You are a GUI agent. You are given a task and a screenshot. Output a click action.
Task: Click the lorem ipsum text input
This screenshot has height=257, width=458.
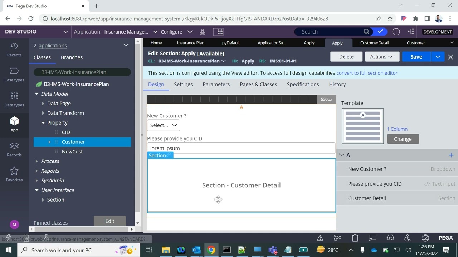pos(241,148)
